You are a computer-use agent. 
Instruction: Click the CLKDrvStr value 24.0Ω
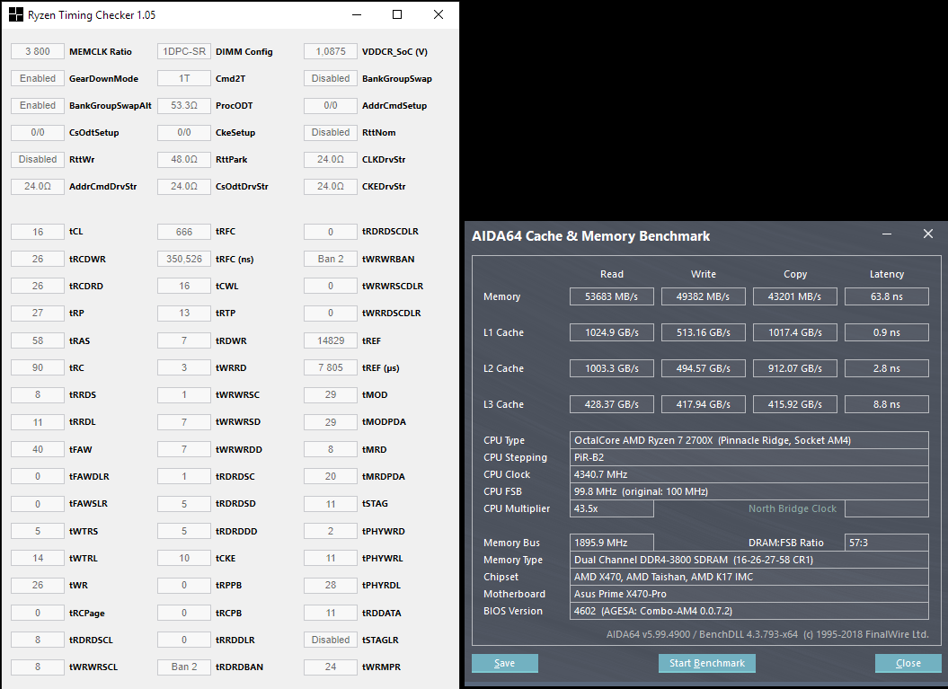(x=330, y=160)
